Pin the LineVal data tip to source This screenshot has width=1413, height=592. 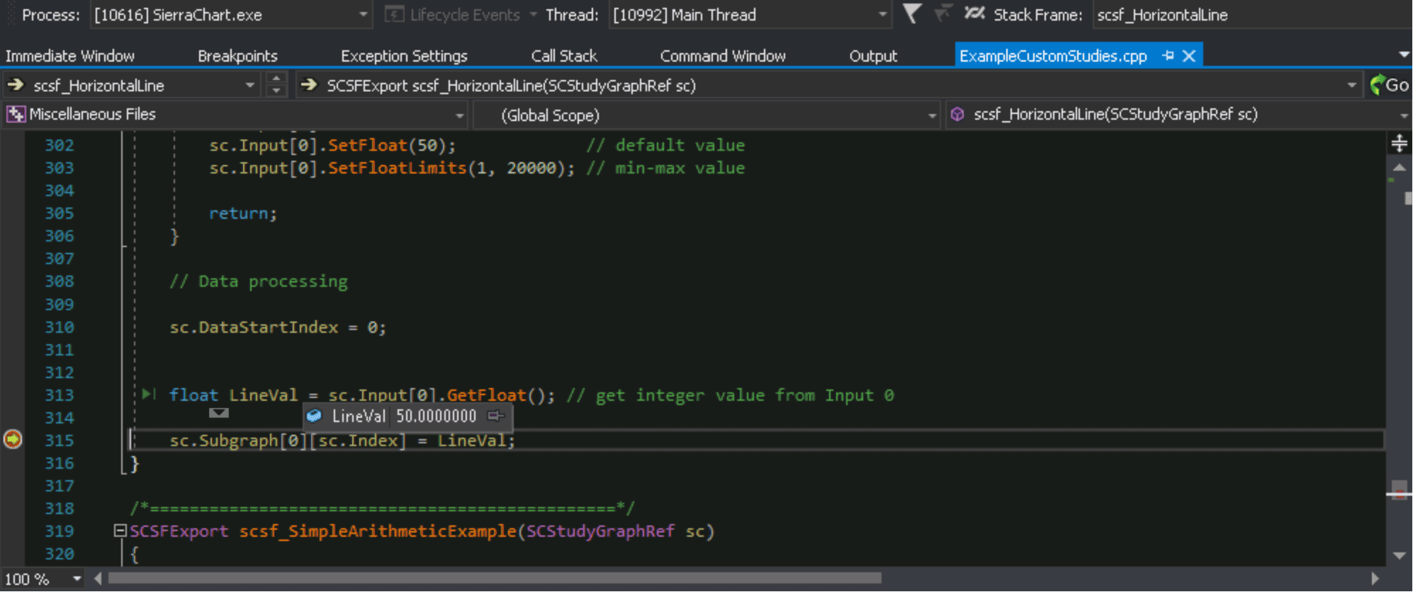pos(495,416)
